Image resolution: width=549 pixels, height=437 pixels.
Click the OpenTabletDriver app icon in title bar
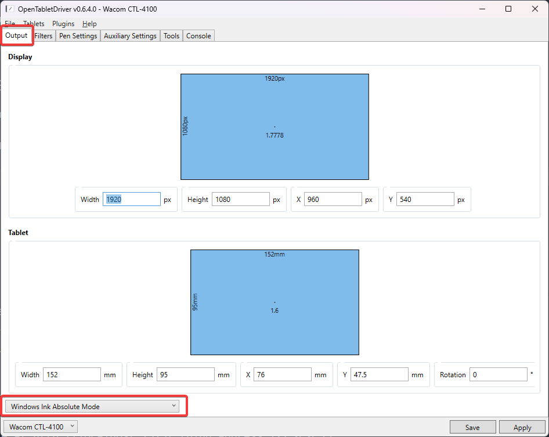pos(9,9)
